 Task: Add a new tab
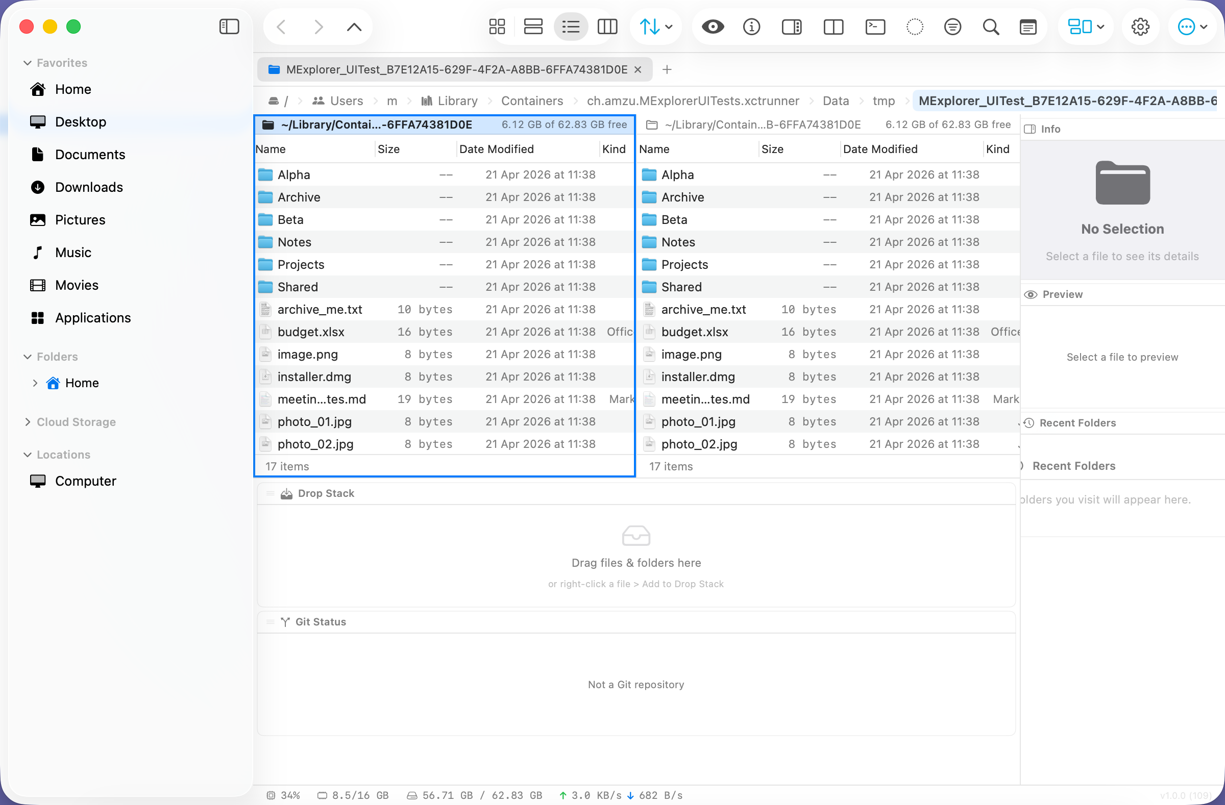(667, 69)
